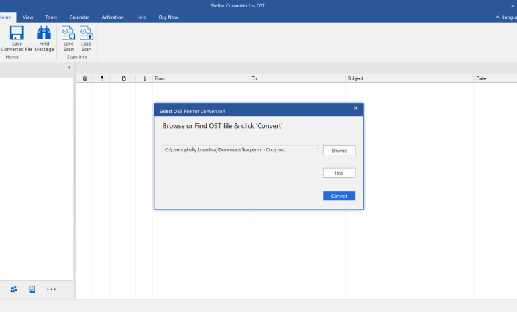Click Save Converted File icon
This screenshot has width=517, height=312.
(17, 33)
